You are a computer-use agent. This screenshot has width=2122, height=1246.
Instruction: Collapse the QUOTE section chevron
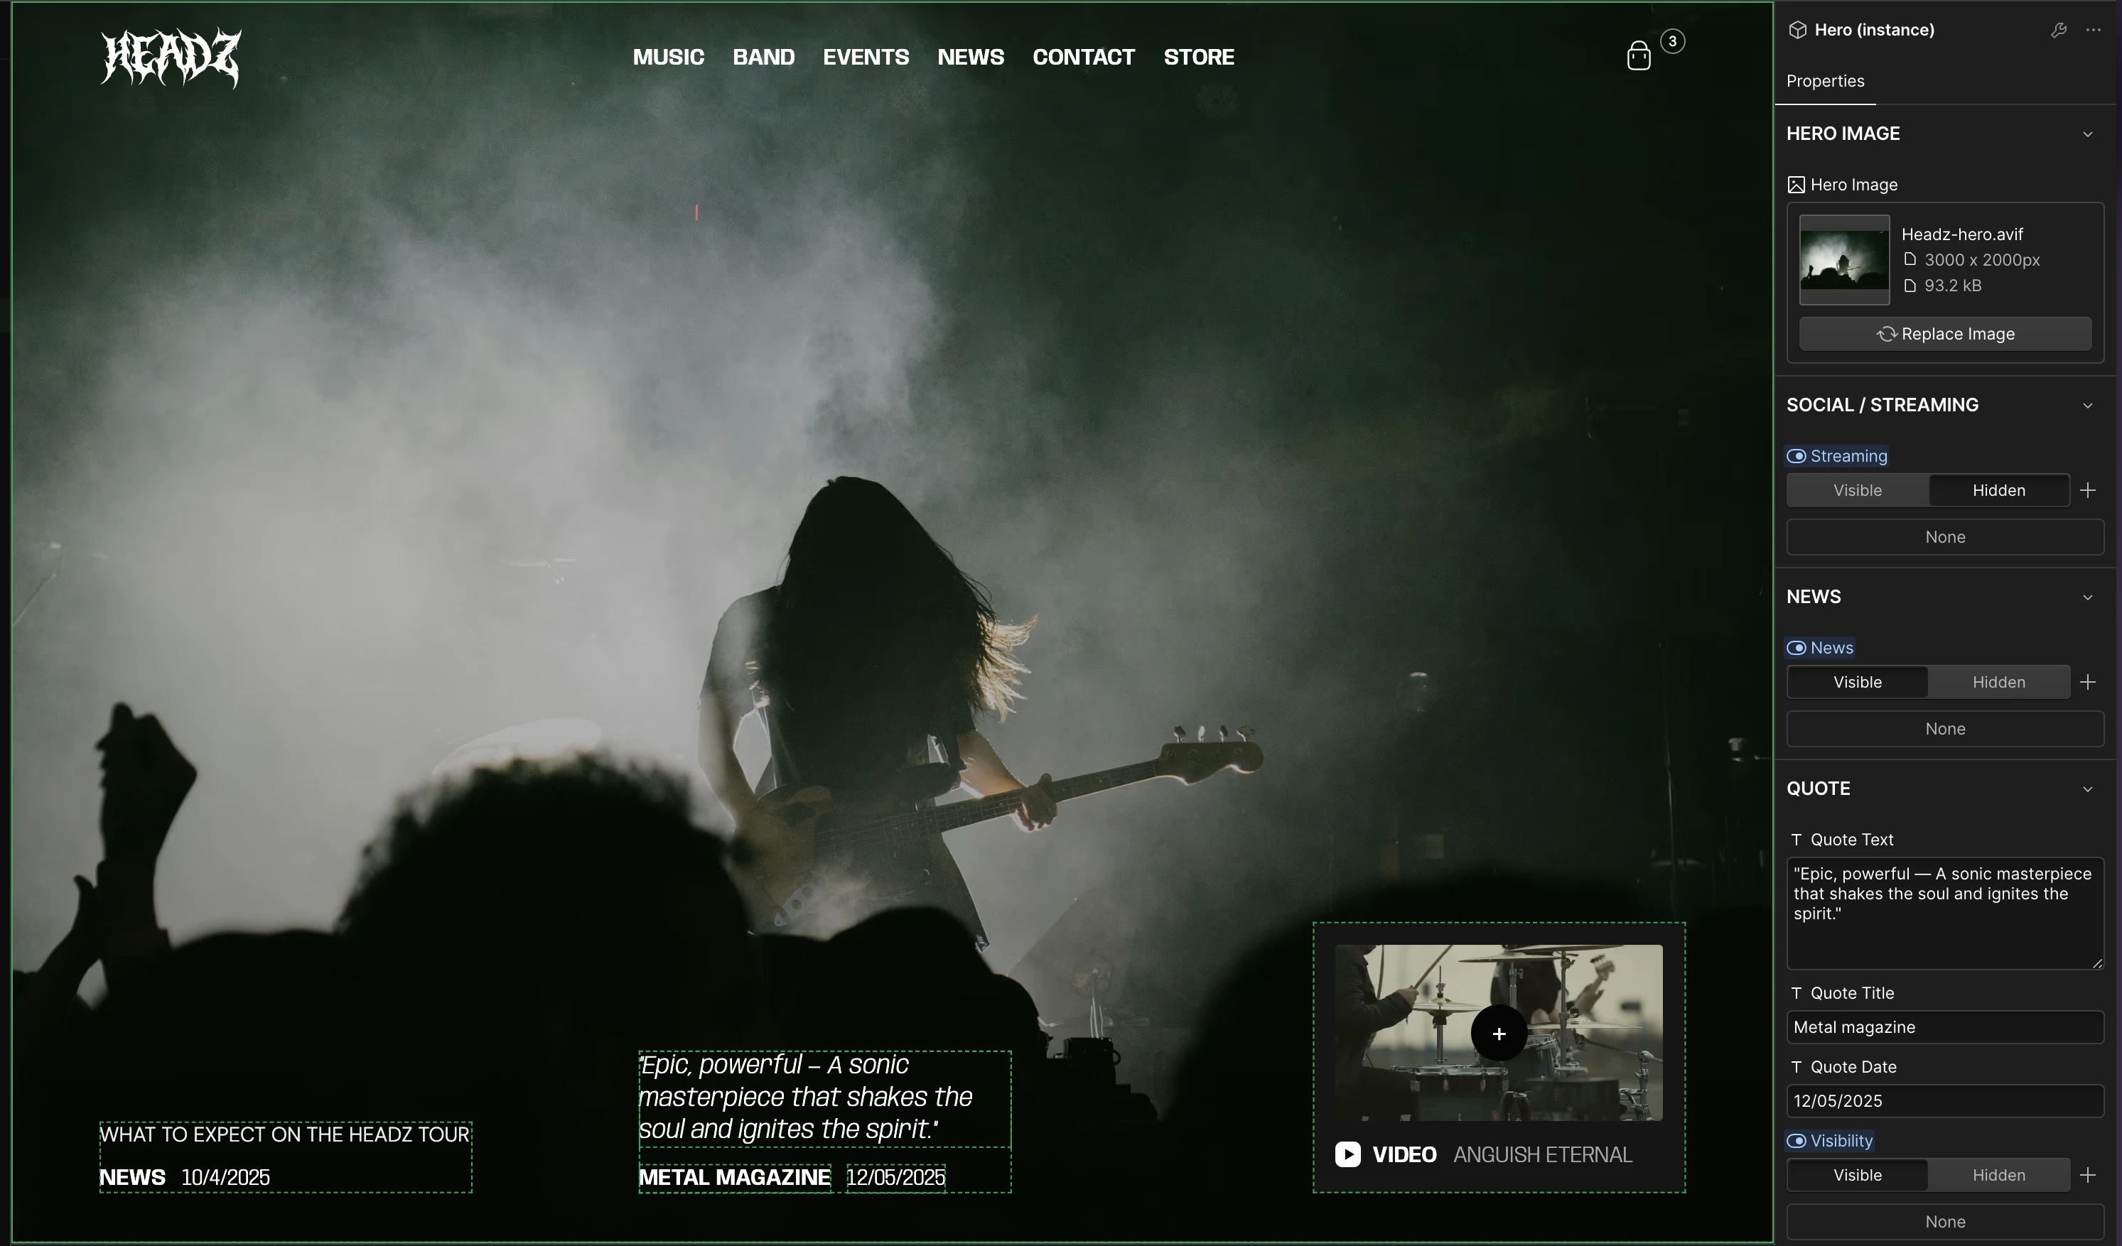[x=2087, y=789]
